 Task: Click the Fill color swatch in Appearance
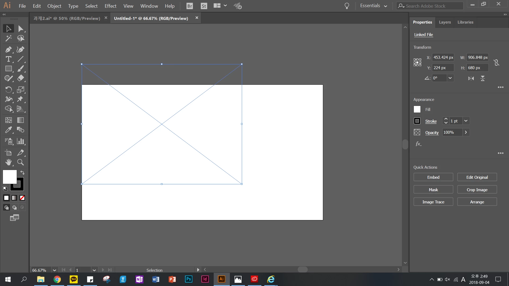coord(417,109)
